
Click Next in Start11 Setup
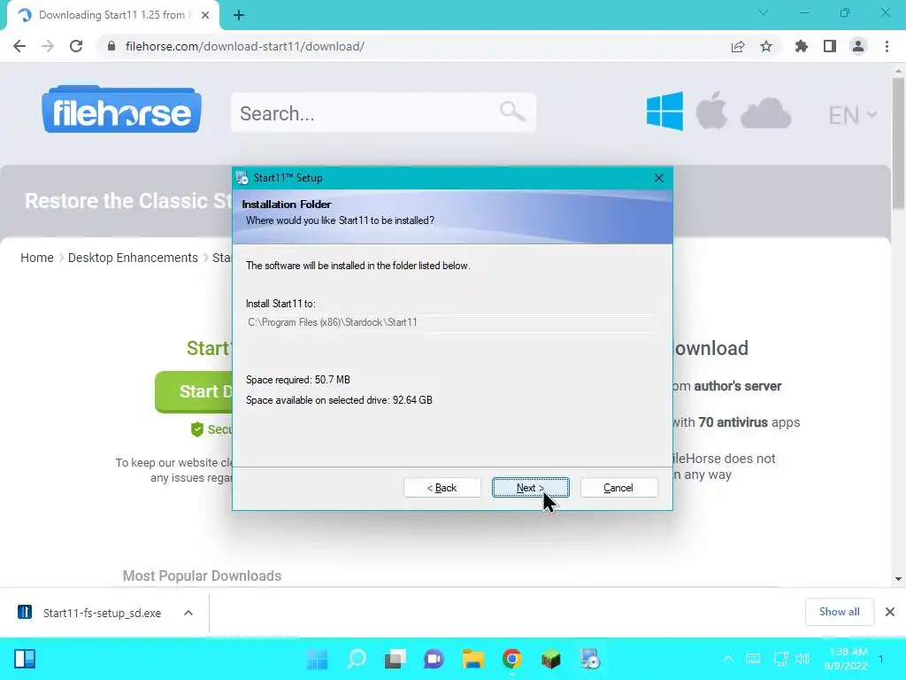pos(531,488)
